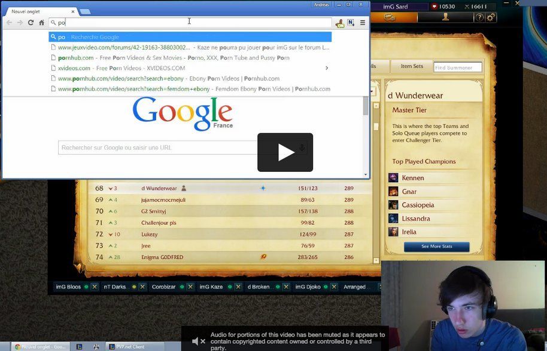547x351 pixels.
Task: Click the ladder list scrollbar down arrow
Action: [376, 260]
